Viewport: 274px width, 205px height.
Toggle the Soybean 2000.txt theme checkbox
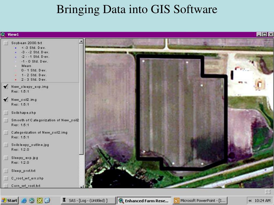coord(6,43)
